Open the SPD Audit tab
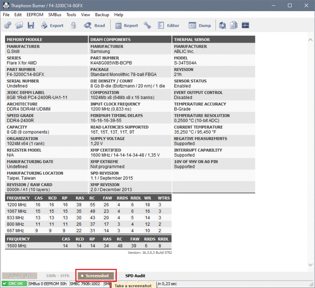315x288 pixels. [x=135, y=276]
